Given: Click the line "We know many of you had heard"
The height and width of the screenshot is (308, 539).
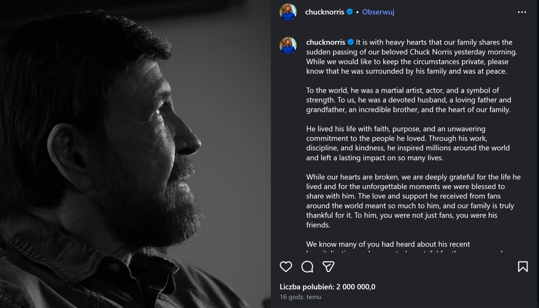Looking at the screenshot, I should [388, 244].
